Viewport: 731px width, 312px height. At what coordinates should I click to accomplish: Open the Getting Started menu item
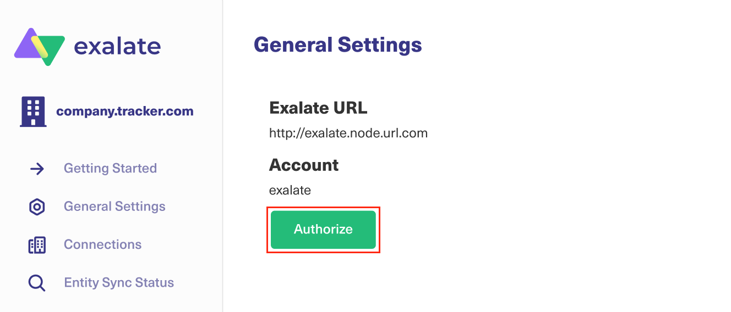click(110, 168)
